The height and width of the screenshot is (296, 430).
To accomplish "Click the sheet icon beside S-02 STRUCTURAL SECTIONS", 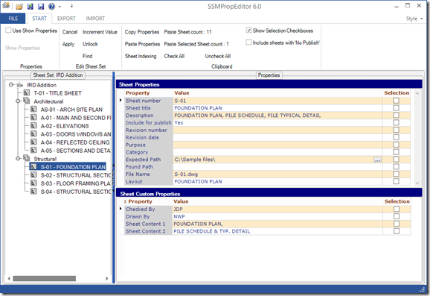I will pyautogui.click(x=33, y=175).
